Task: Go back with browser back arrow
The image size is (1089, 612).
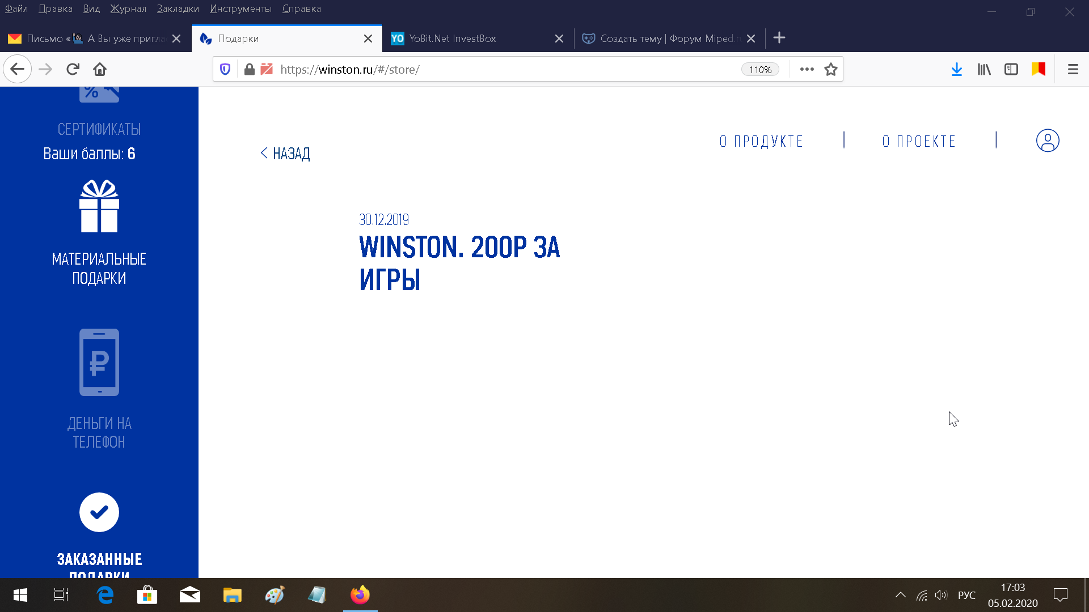Action: pyautogui.click(x=17, y=69)
